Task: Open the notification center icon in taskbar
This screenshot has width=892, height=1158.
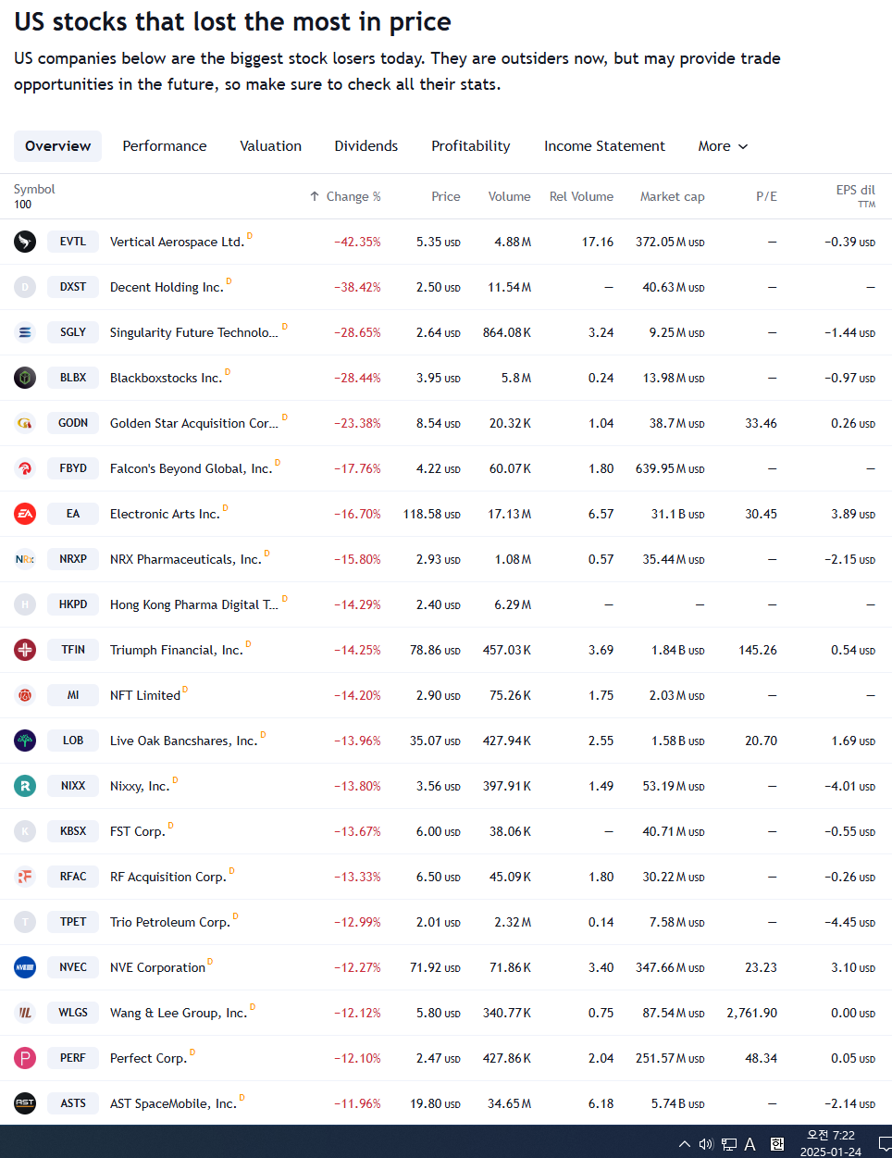Action: [x=885, y=1144]
